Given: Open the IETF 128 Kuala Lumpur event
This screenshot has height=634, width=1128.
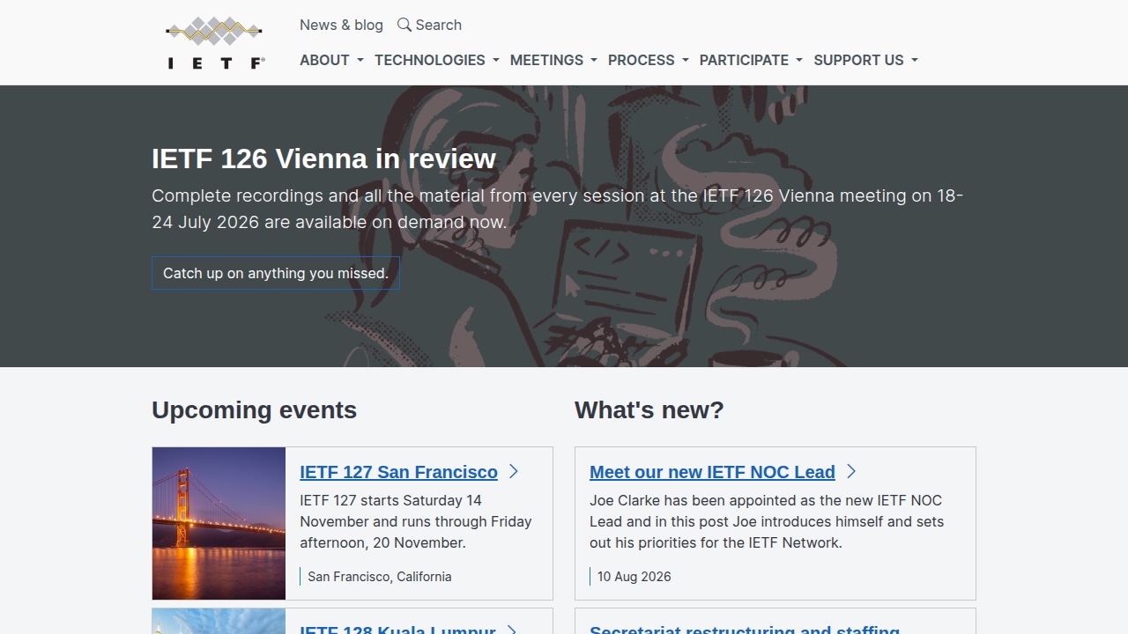Looking at the screenshot, I should coord(397,629).
